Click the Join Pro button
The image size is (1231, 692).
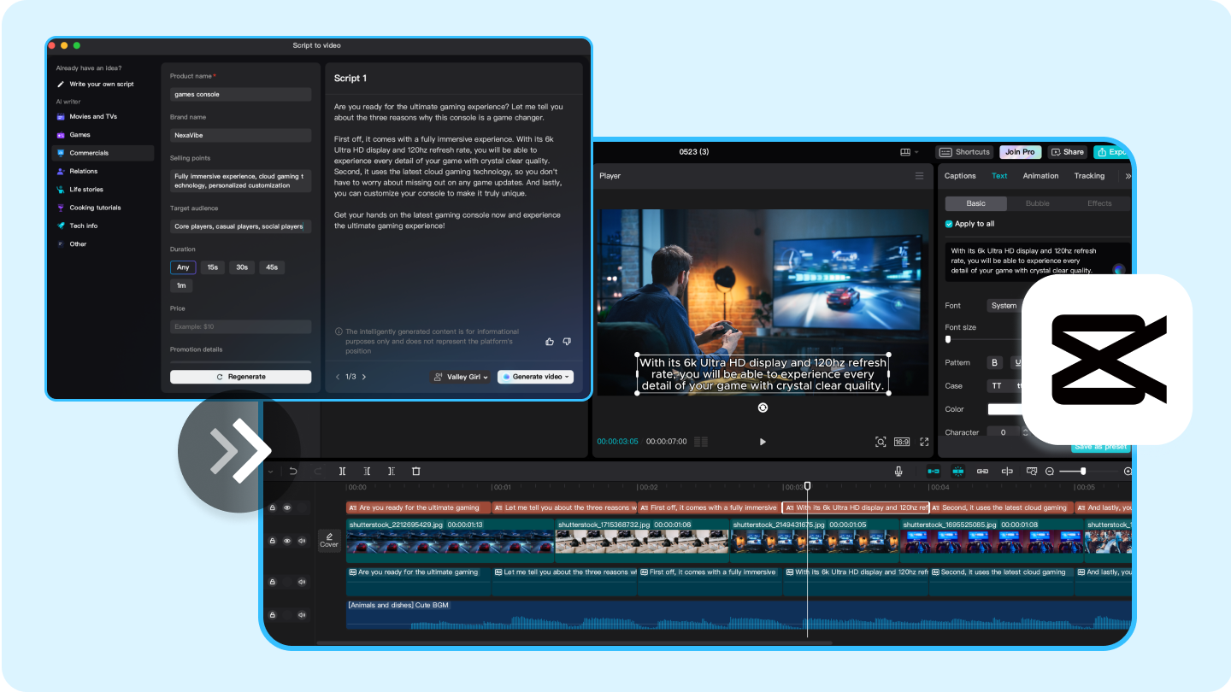[x=1020, y=152]
